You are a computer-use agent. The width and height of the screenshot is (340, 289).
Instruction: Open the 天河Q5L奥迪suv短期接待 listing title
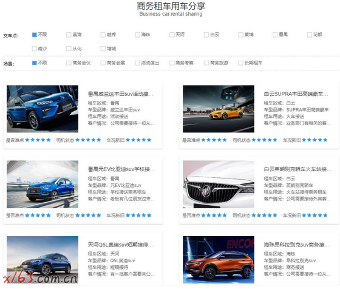tap(121, 245)
